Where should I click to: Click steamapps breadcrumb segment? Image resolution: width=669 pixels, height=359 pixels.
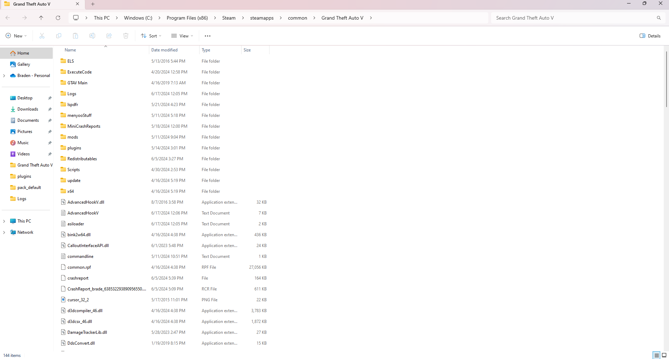262,18
